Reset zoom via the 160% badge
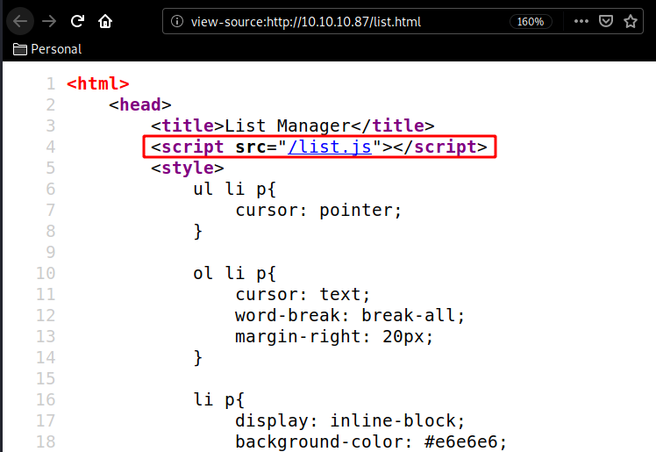The height and width of the screenshot is (452, 656). (530, 21)
